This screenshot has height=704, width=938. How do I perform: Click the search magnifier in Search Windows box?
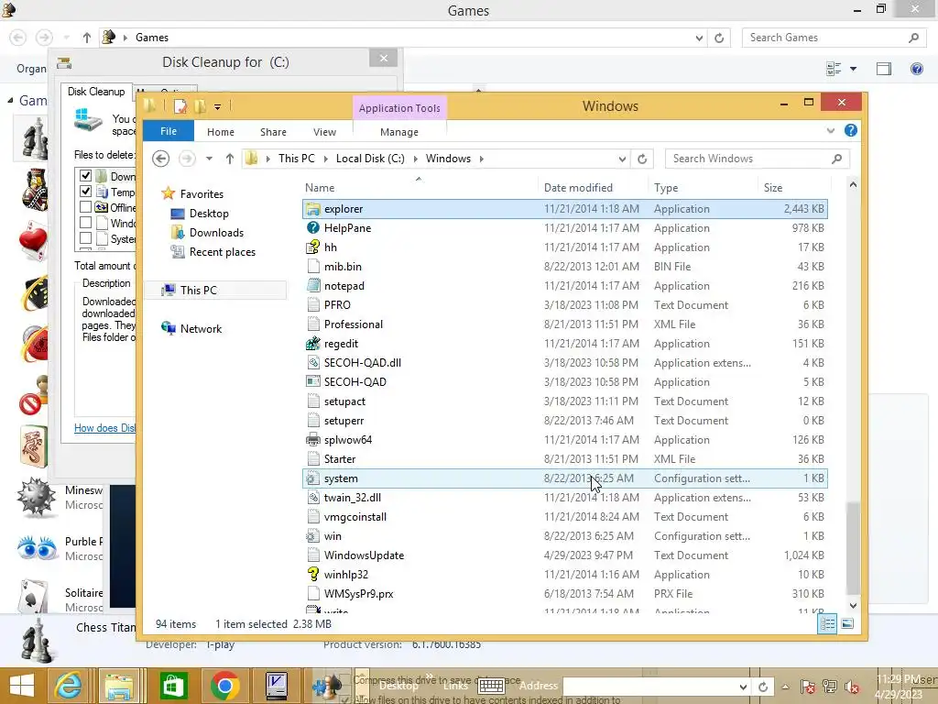click(837, 159)
